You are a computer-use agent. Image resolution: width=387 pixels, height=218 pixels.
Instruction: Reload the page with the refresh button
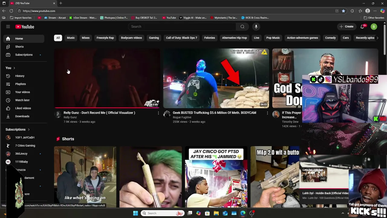point(11,11)
